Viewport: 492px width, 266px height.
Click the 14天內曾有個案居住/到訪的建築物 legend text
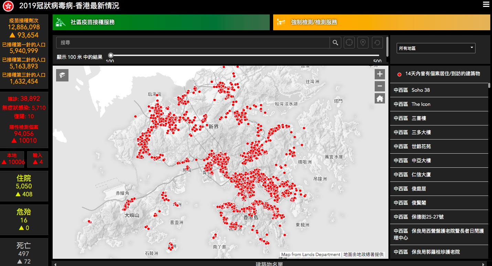(442, 74)
